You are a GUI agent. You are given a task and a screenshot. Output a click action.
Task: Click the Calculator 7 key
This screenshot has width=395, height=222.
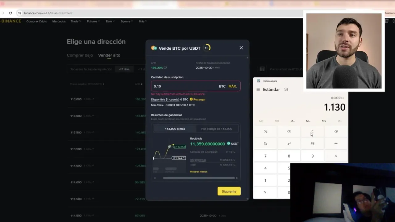pos(265,156)
